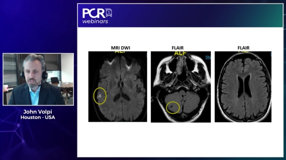Click the FLAIR heading above the cerebellum scan

click(178, 48)
